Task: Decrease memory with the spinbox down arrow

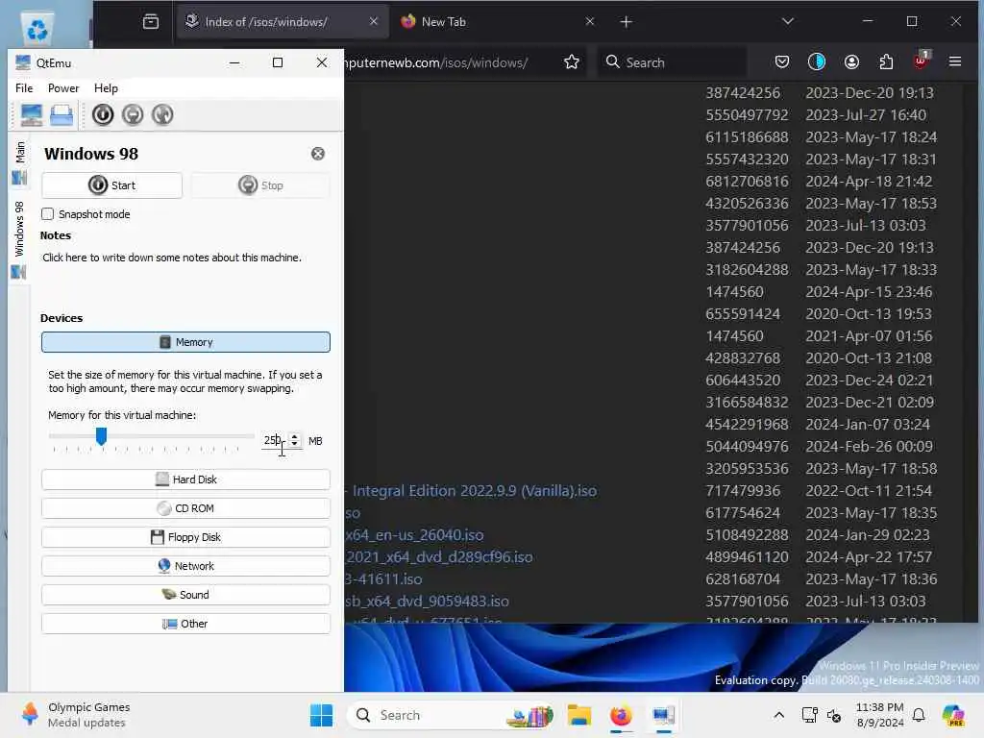Action: [294, 444]
